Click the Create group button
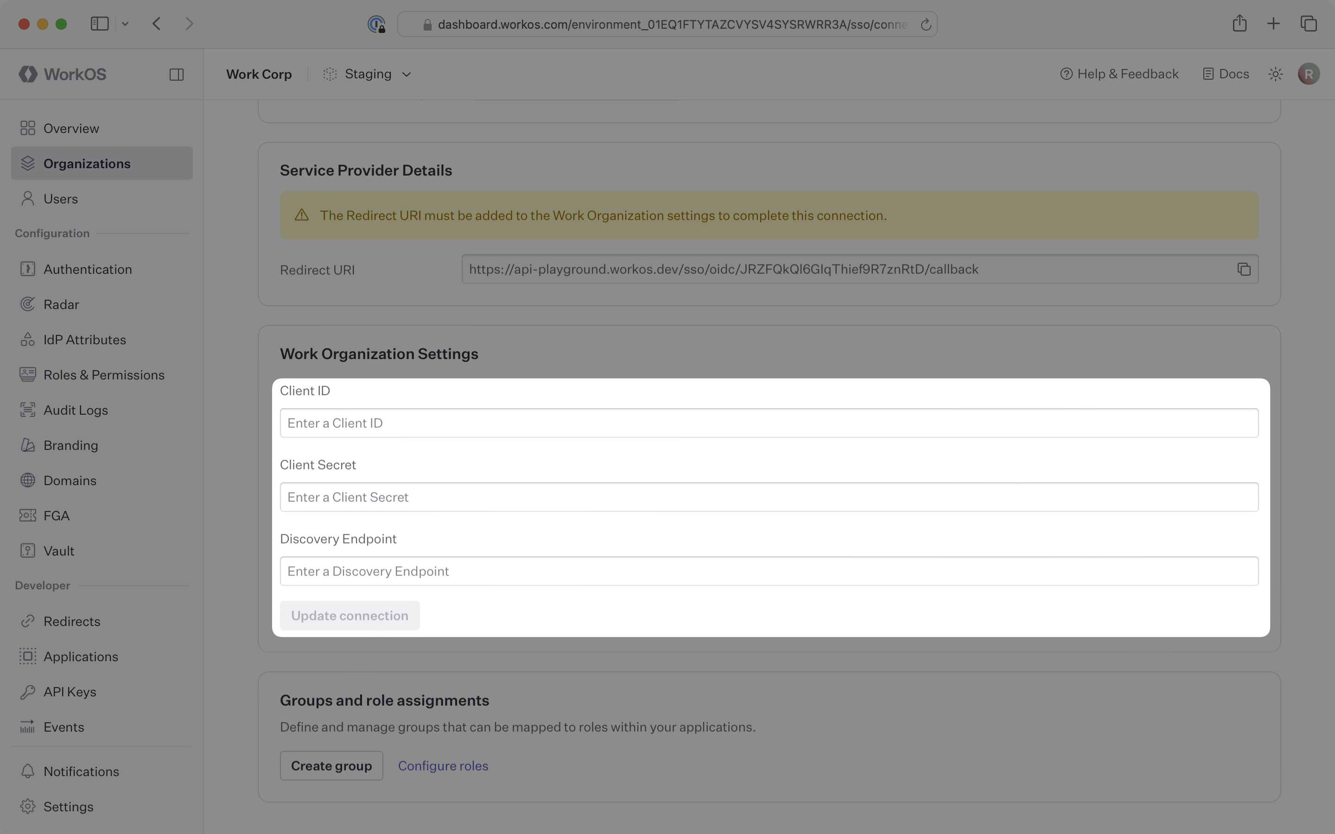 click(x=331, y=765)
